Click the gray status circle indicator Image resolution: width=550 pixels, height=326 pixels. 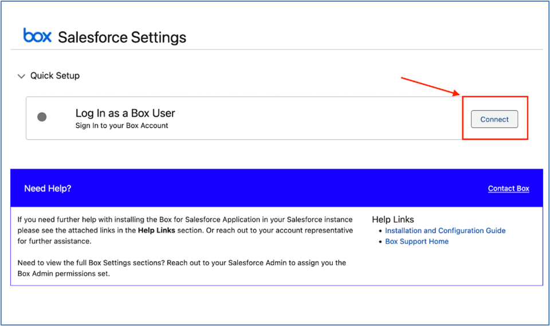(x=42, y=117)
